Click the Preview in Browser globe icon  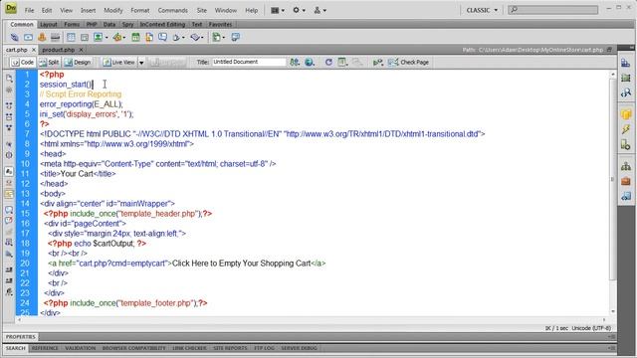coord(310,62)
